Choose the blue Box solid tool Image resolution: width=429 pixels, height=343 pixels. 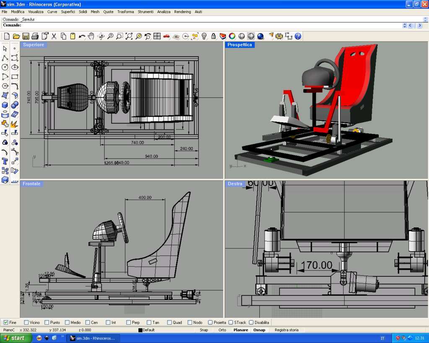pos(5,105)
